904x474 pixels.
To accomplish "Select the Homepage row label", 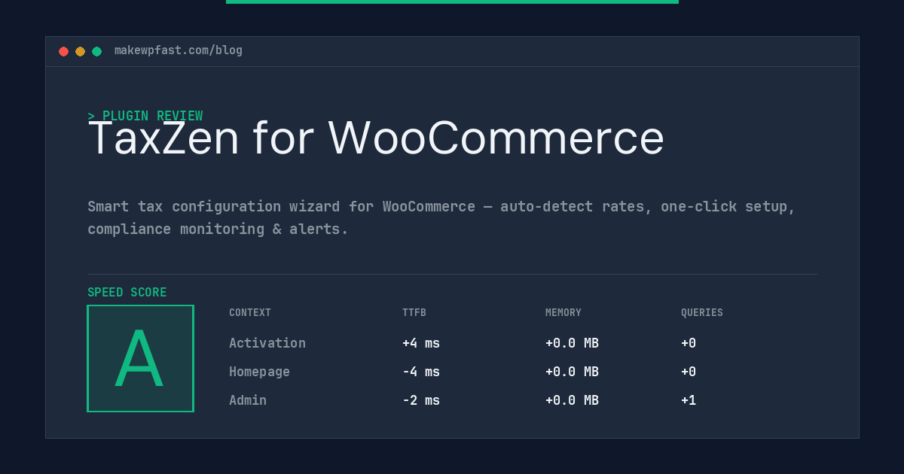I will tap(259, 372).
